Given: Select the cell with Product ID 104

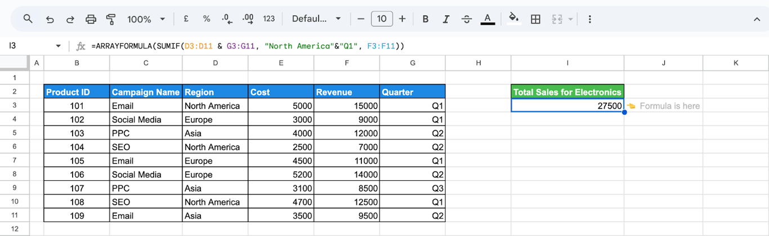Looking at the screenshot, I should [77, 147].
